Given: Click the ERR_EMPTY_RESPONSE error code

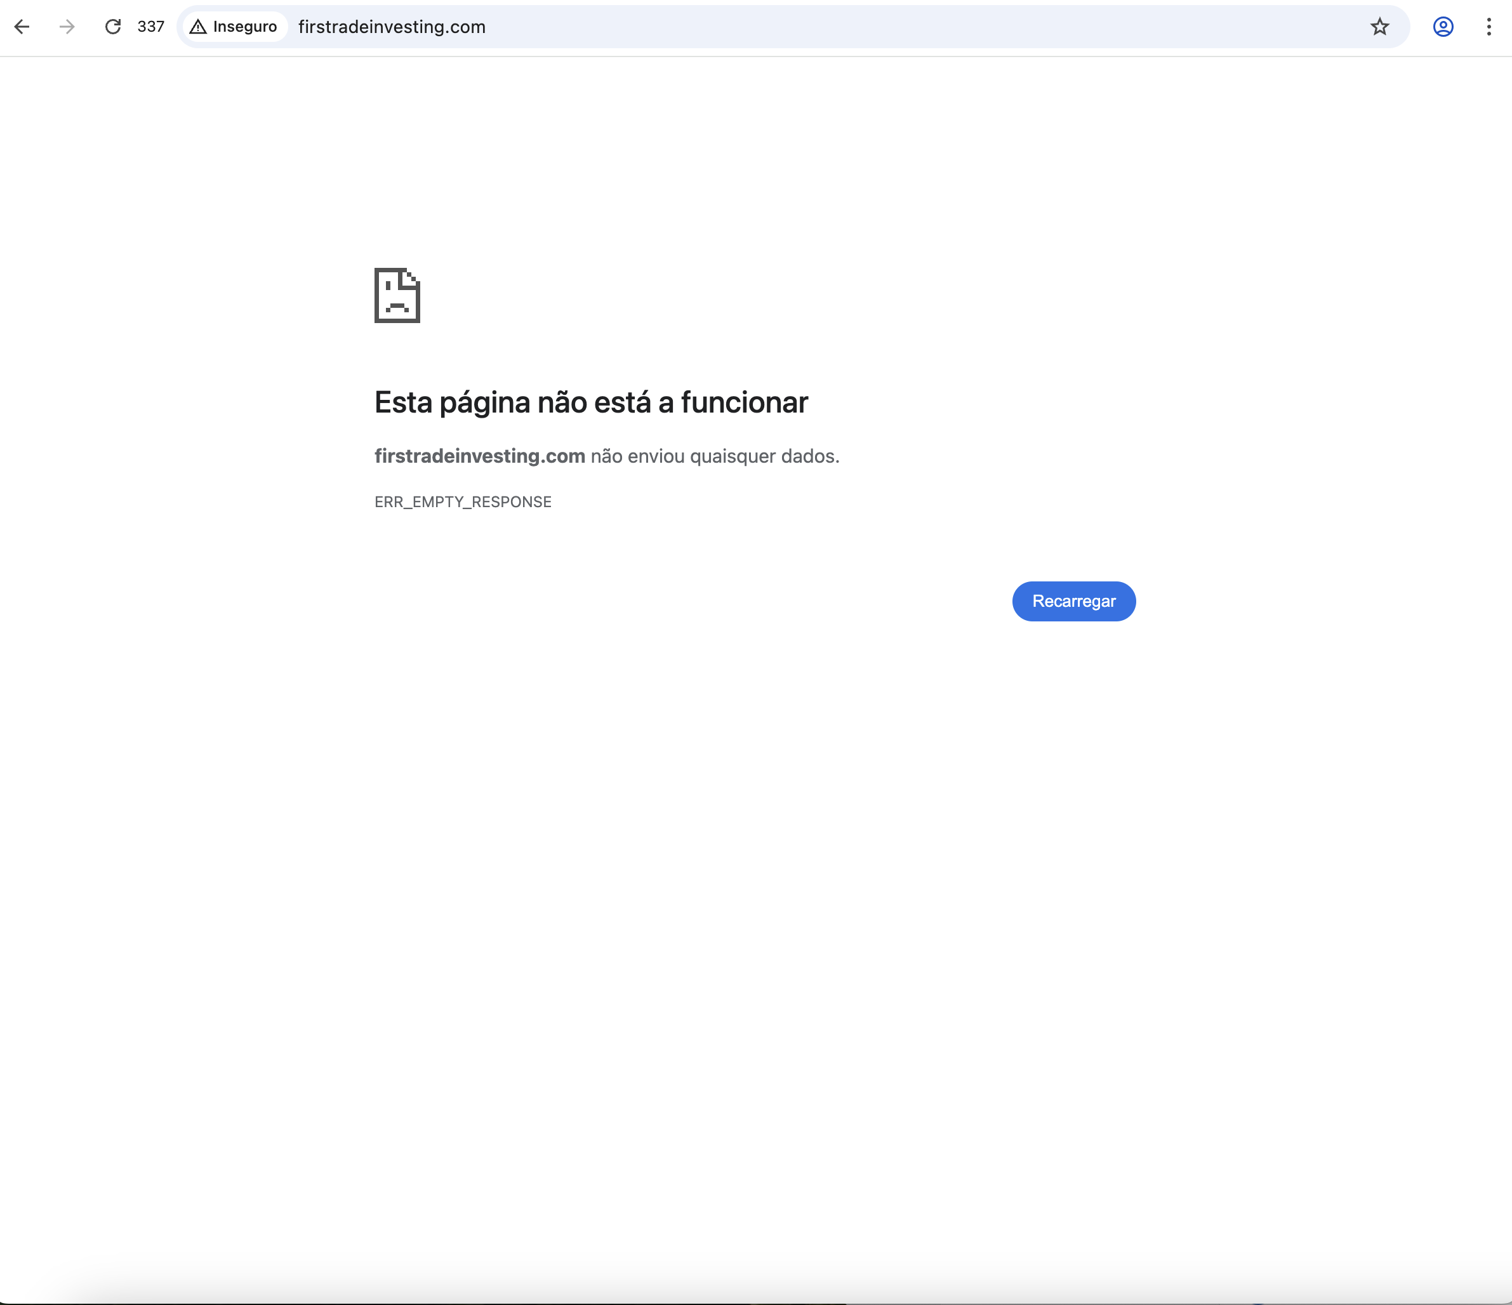Looking at the screenshot, I should coord(463,502).
